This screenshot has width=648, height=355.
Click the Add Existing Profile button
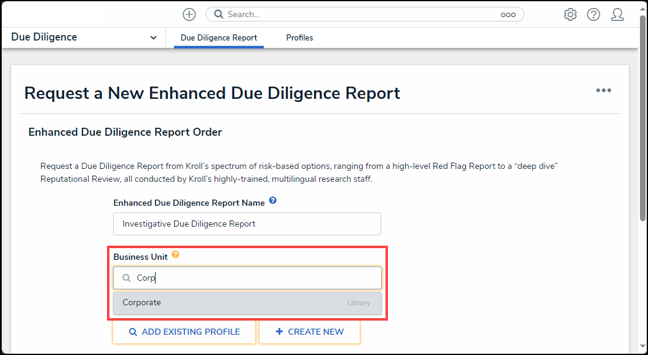click(184, 332)
